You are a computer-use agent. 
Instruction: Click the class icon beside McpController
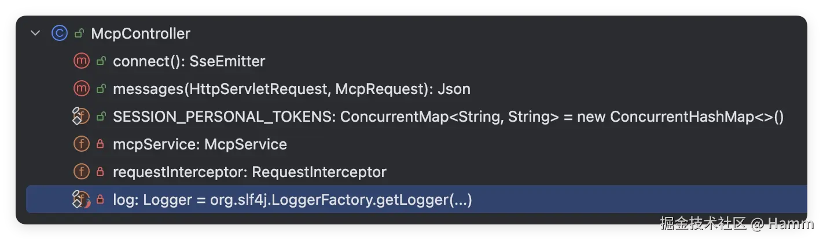click(59, 33)
